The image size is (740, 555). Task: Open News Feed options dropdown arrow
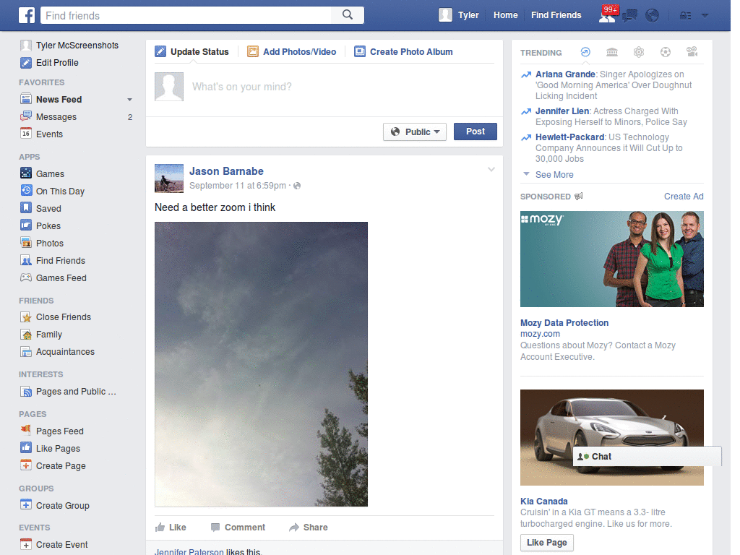[x=129, y=100]
